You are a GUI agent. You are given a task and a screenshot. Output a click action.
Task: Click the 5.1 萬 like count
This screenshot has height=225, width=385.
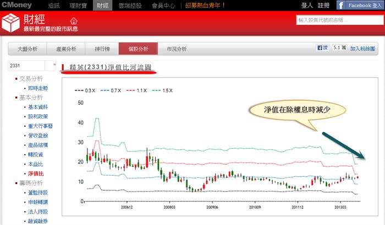(340, 48)
